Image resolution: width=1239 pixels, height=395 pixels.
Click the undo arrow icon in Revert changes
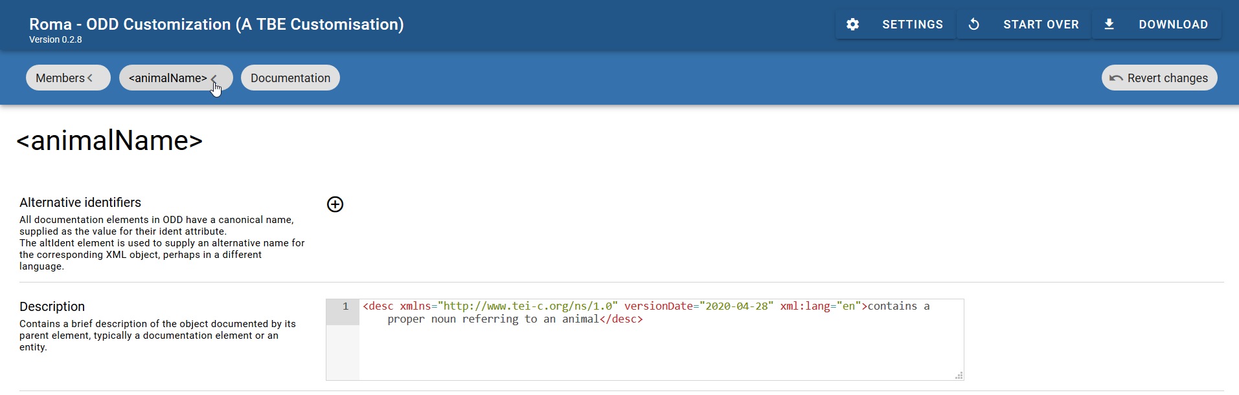point(1115,78)
